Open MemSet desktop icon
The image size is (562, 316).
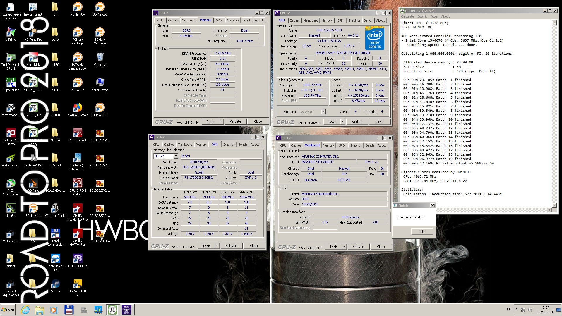[x=11, y=210]
